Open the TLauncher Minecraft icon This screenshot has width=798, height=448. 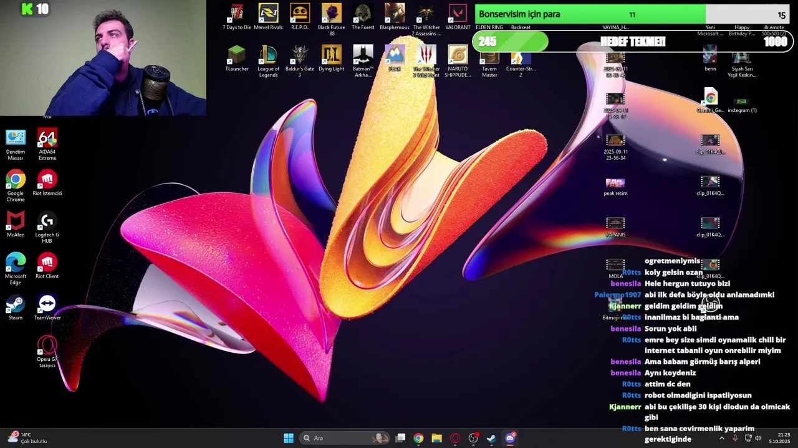(237, 58)
